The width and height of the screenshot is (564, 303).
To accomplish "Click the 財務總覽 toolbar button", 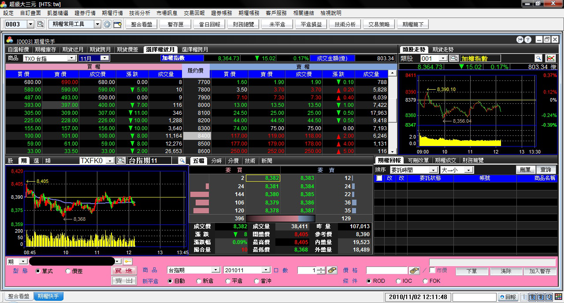I will coord(244,24).
